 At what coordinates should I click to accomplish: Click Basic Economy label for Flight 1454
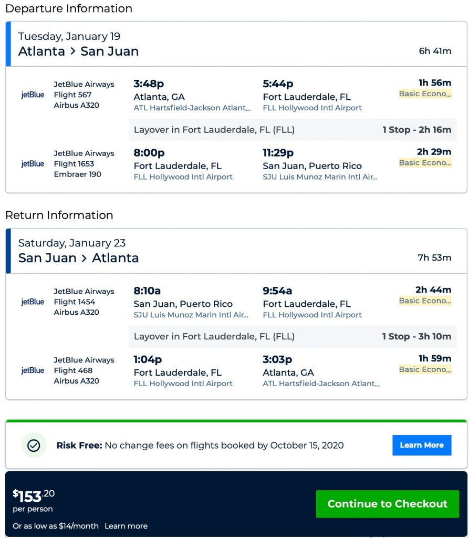tap(425, 301)
